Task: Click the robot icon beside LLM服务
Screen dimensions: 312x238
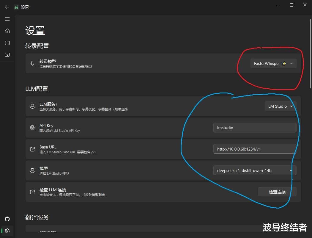Action: 32,106
